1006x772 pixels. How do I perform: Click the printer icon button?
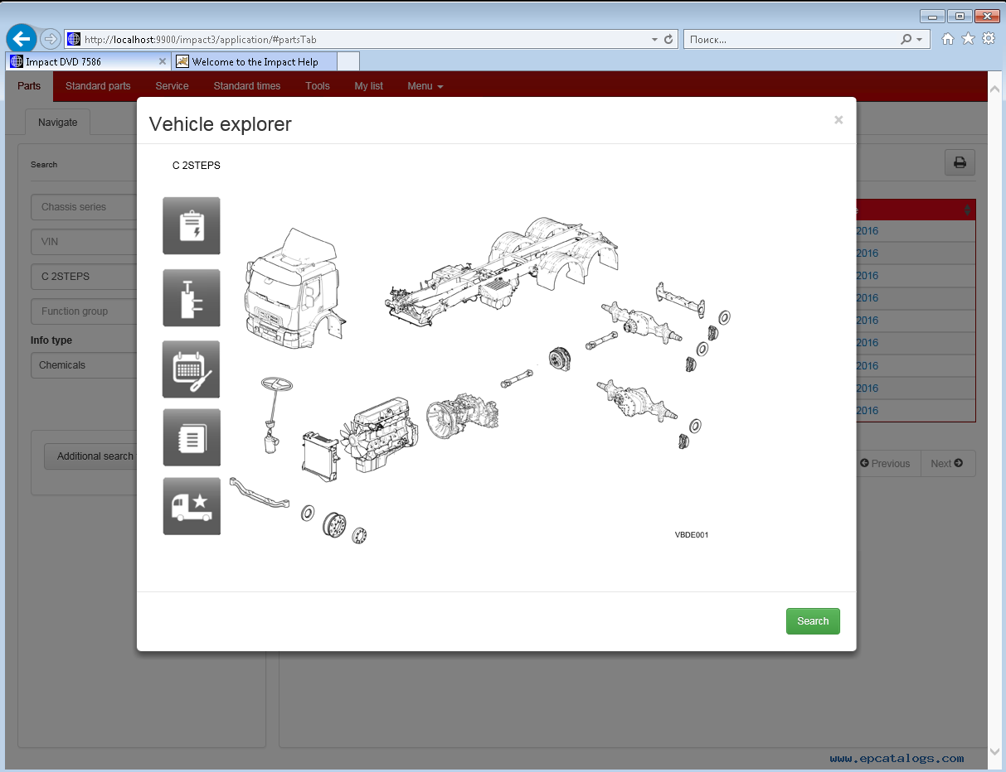(960, 162)
